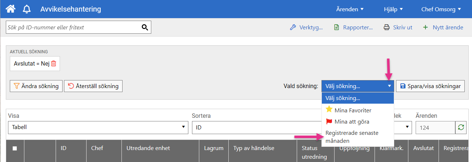Click the refresh Ärenden count icon
472x162 pixels.
pyautogui.click(x=461, y=127)
